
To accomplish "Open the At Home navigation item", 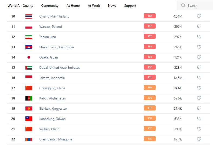I will pyautogui.click(x=73, y=6).
